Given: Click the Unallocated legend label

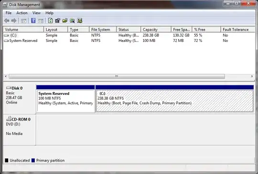Looking at the screenshot, I should (20, 160).
